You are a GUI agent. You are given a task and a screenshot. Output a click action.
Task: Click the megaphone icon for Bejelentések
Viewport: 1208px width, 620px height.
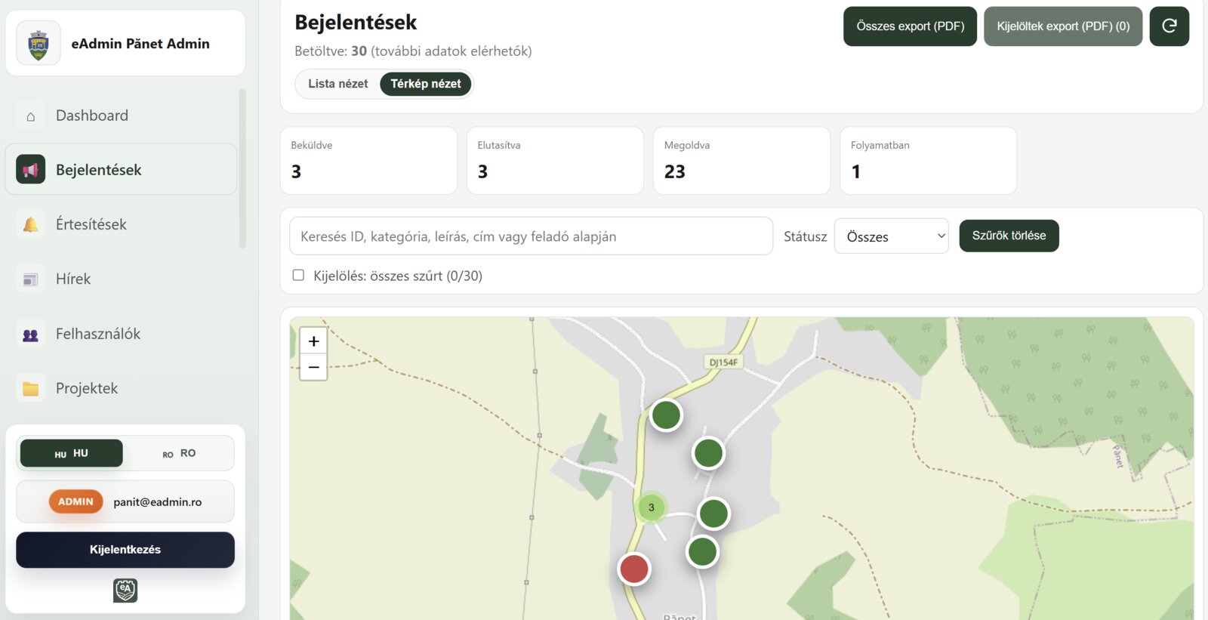pyautogui.click(x=30, y=170)
